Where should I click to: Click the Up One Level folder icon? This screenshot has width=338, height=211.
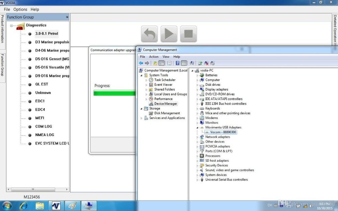(x=155, y=63)
